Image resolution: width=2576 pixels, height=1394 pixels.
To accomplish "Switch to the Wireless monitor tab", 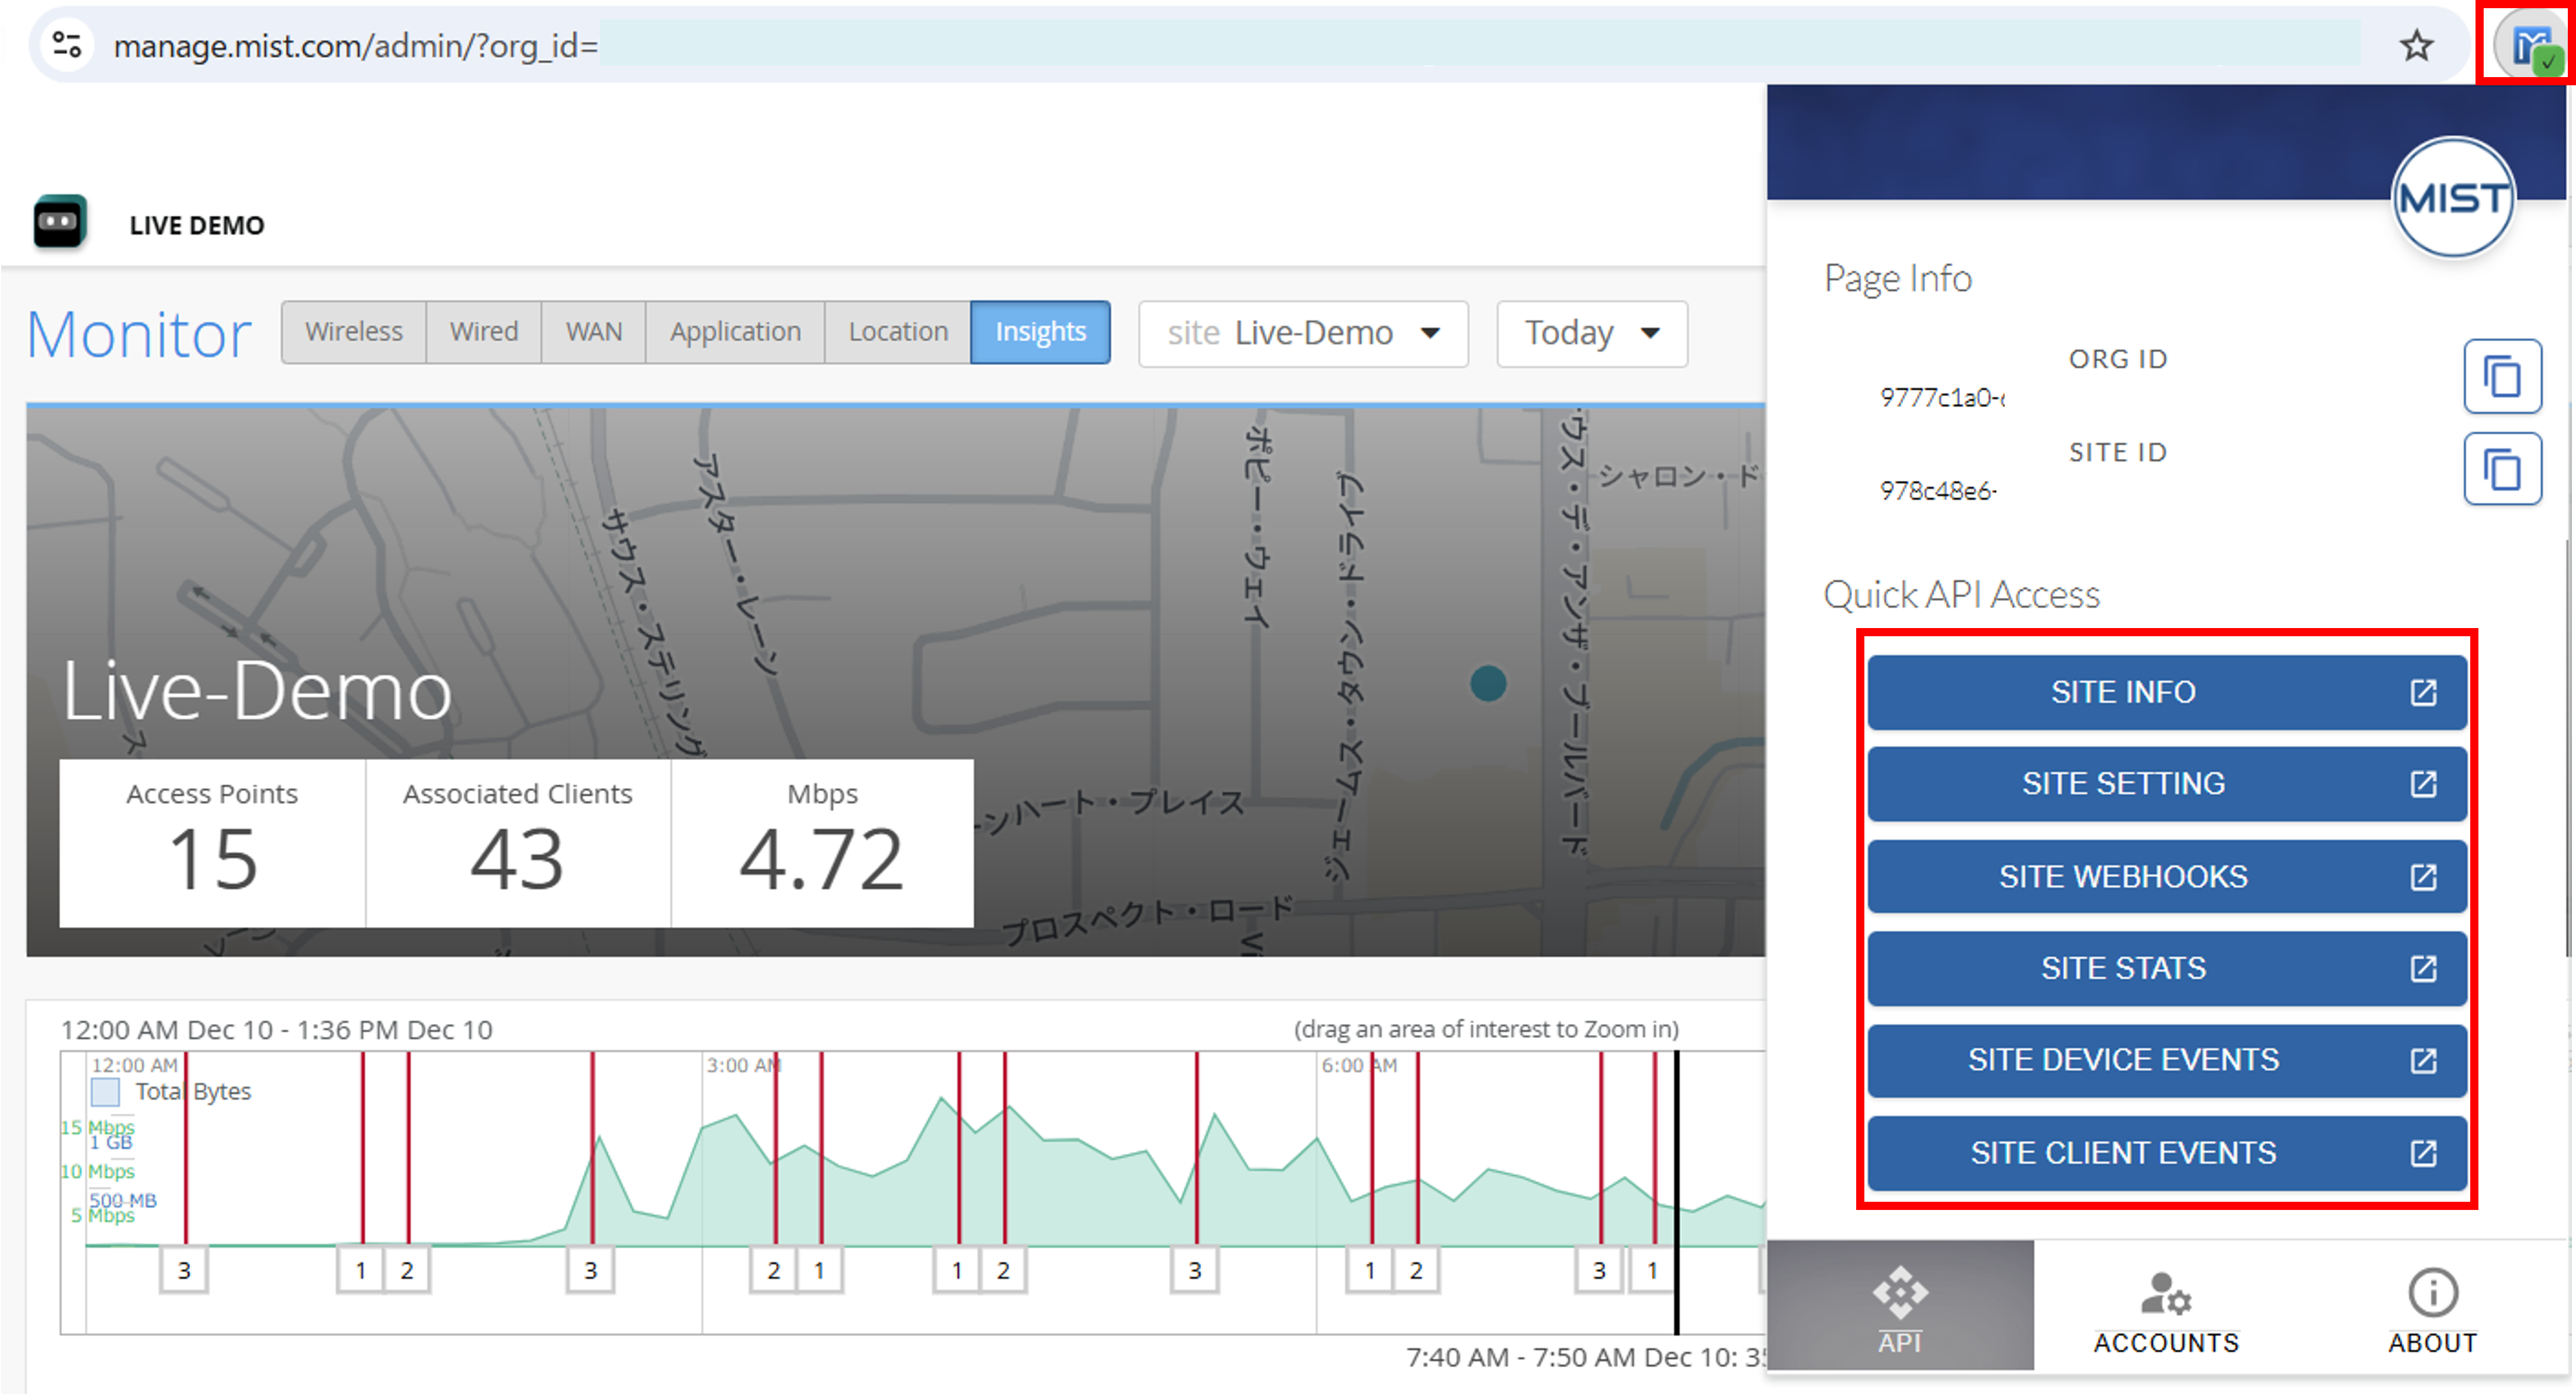I will point(353,332).
